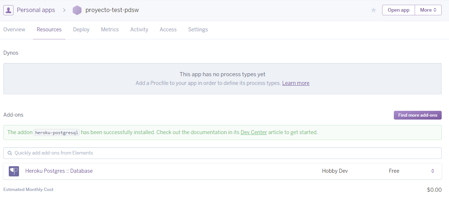This screenshot has width=449, height=199.
Task: Open the More dropdown menu
Action: (428, 10)
